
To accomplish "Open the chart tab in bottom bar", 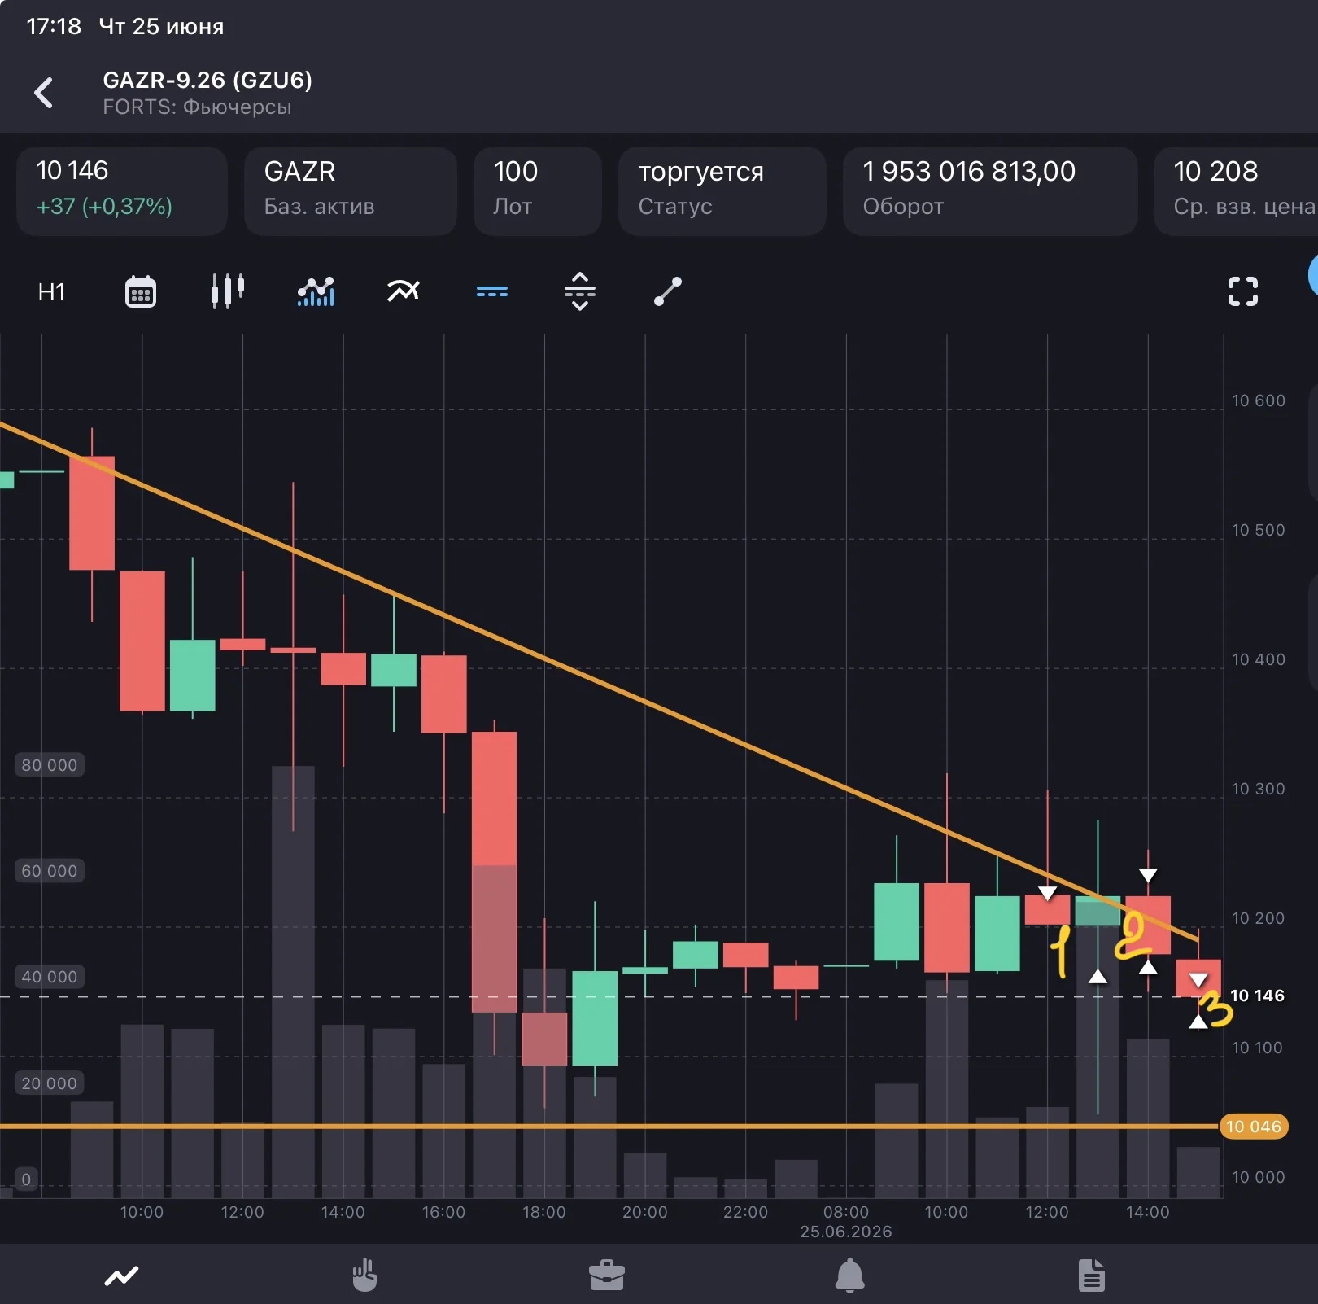I will pos(121,1276).
